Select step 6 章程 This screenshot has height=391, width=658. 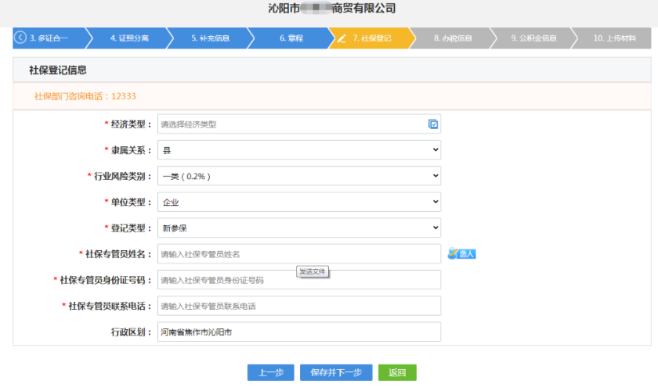click(291, 38)
